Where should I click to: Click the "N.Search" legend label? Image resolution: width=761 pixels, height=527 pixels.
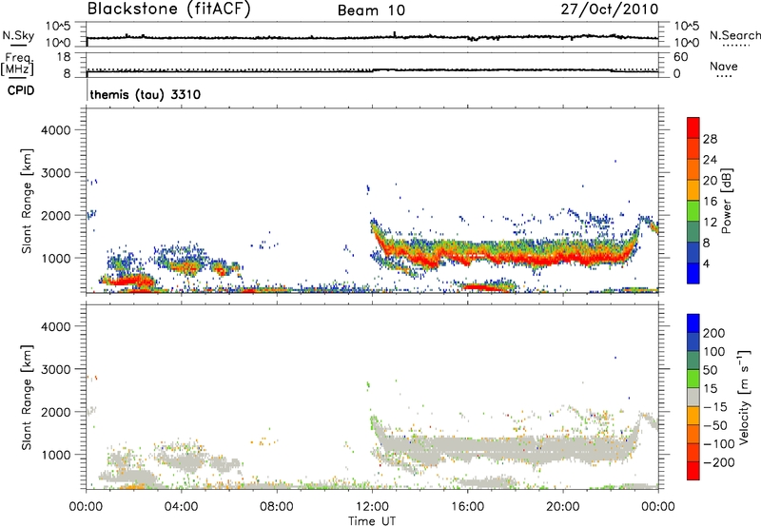coord(735,35)
